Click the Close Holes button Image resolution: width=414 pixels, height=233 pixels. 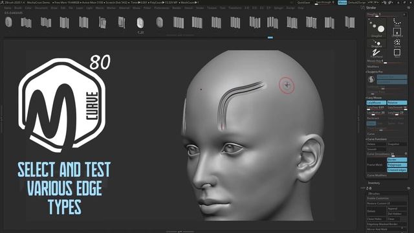[376, 219]
